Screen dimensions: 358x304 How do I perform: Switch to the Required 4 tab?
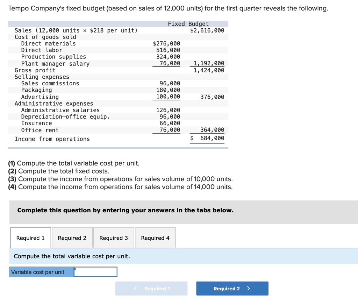point(155,238)
